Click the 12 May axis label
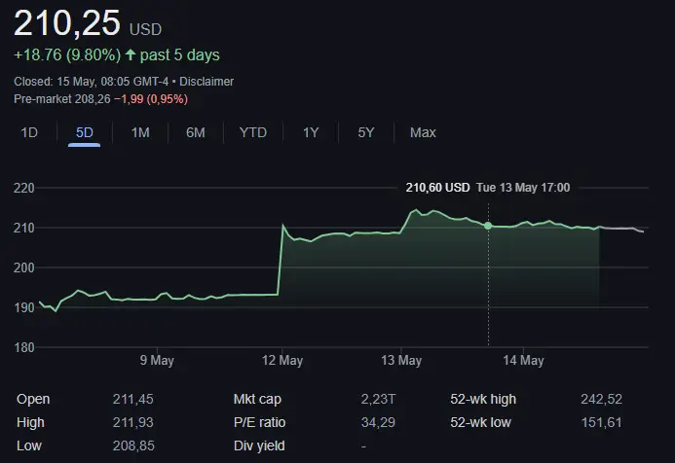Screen dimensions: 675x463 [x=282, y=360]
